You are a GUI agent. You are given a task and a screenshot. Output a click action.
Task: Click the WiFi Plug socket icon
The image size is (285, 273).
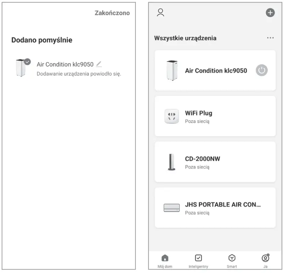(x=172, y=116)
